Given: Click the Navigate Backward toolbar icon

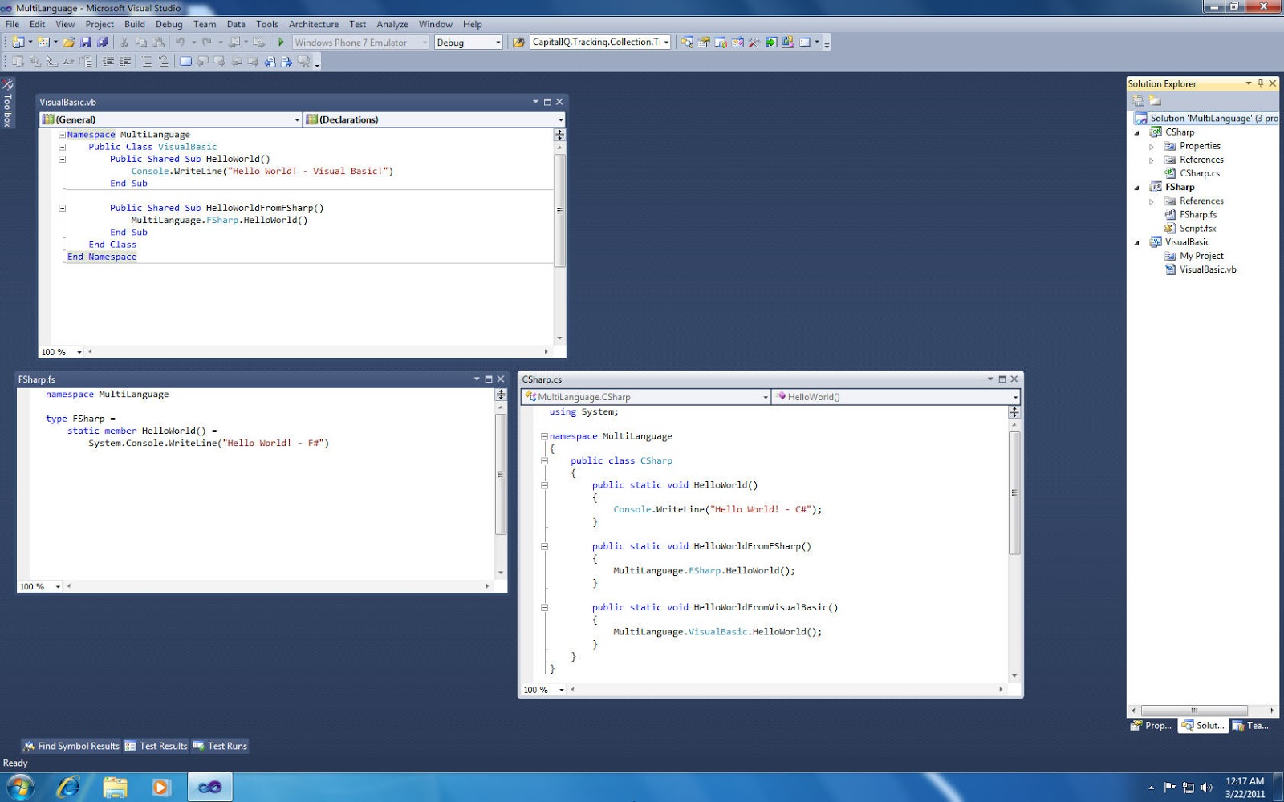Looking at the screenshot, I should coord(234,42).
